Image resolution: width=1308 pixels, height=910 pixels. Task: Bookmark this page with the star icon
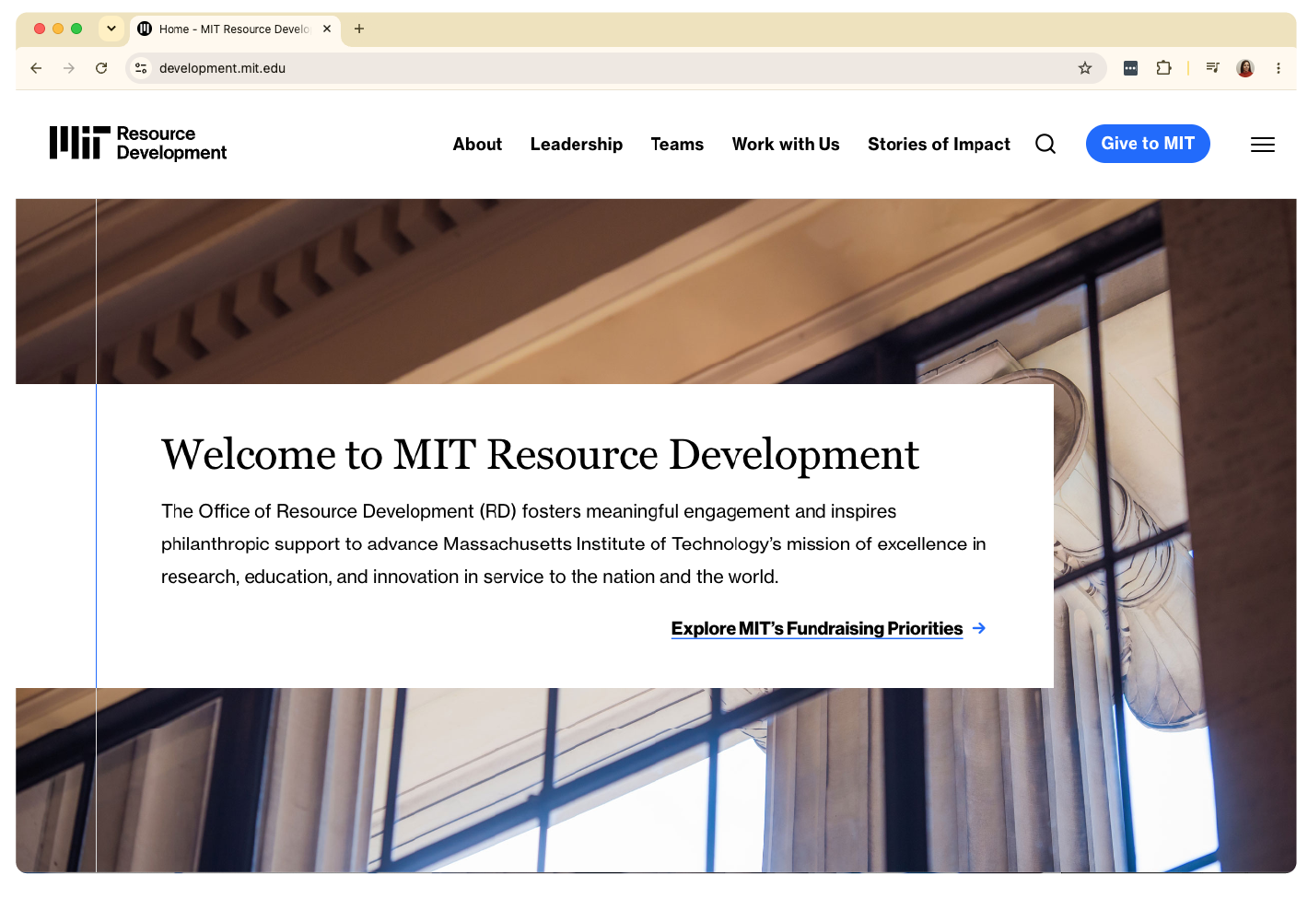[1085, 68]
